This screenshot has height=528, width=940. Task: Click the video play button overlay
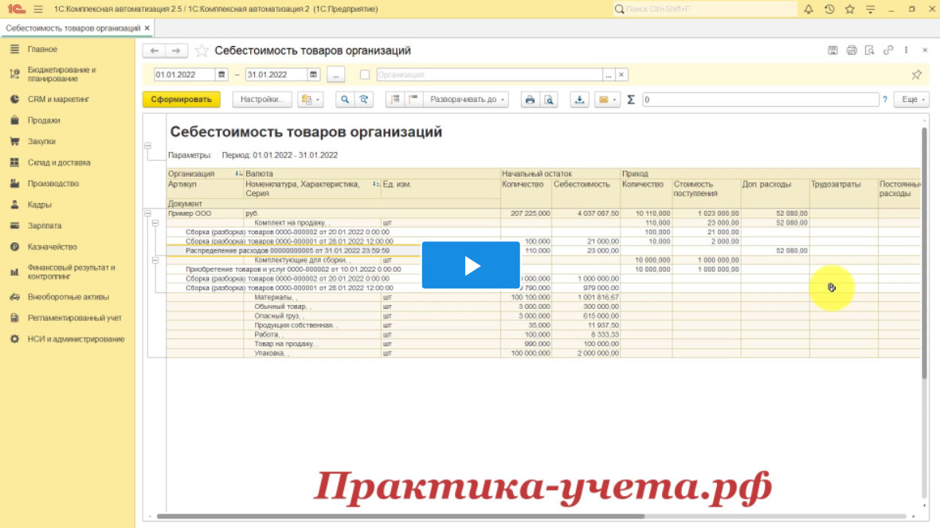[x=471, y=265]
